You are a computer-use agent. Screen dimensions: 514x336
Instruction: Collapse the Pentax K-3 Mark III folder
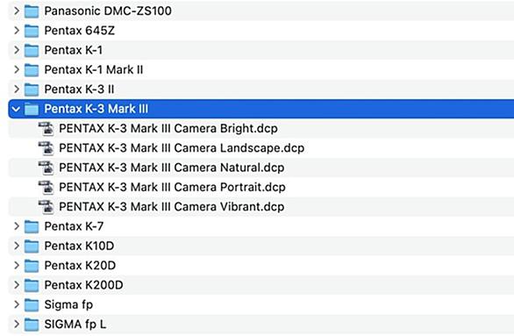click(16, 109)
